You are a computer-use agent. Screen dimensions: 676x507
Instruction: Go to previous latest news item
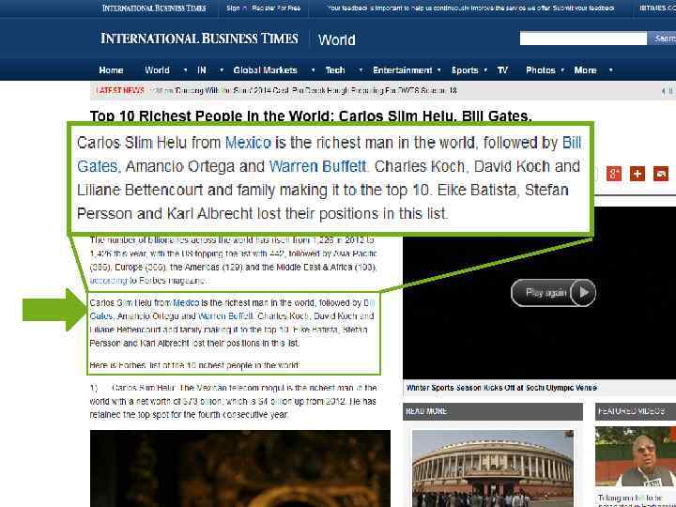pyautogui.click(x=663, y=90)
